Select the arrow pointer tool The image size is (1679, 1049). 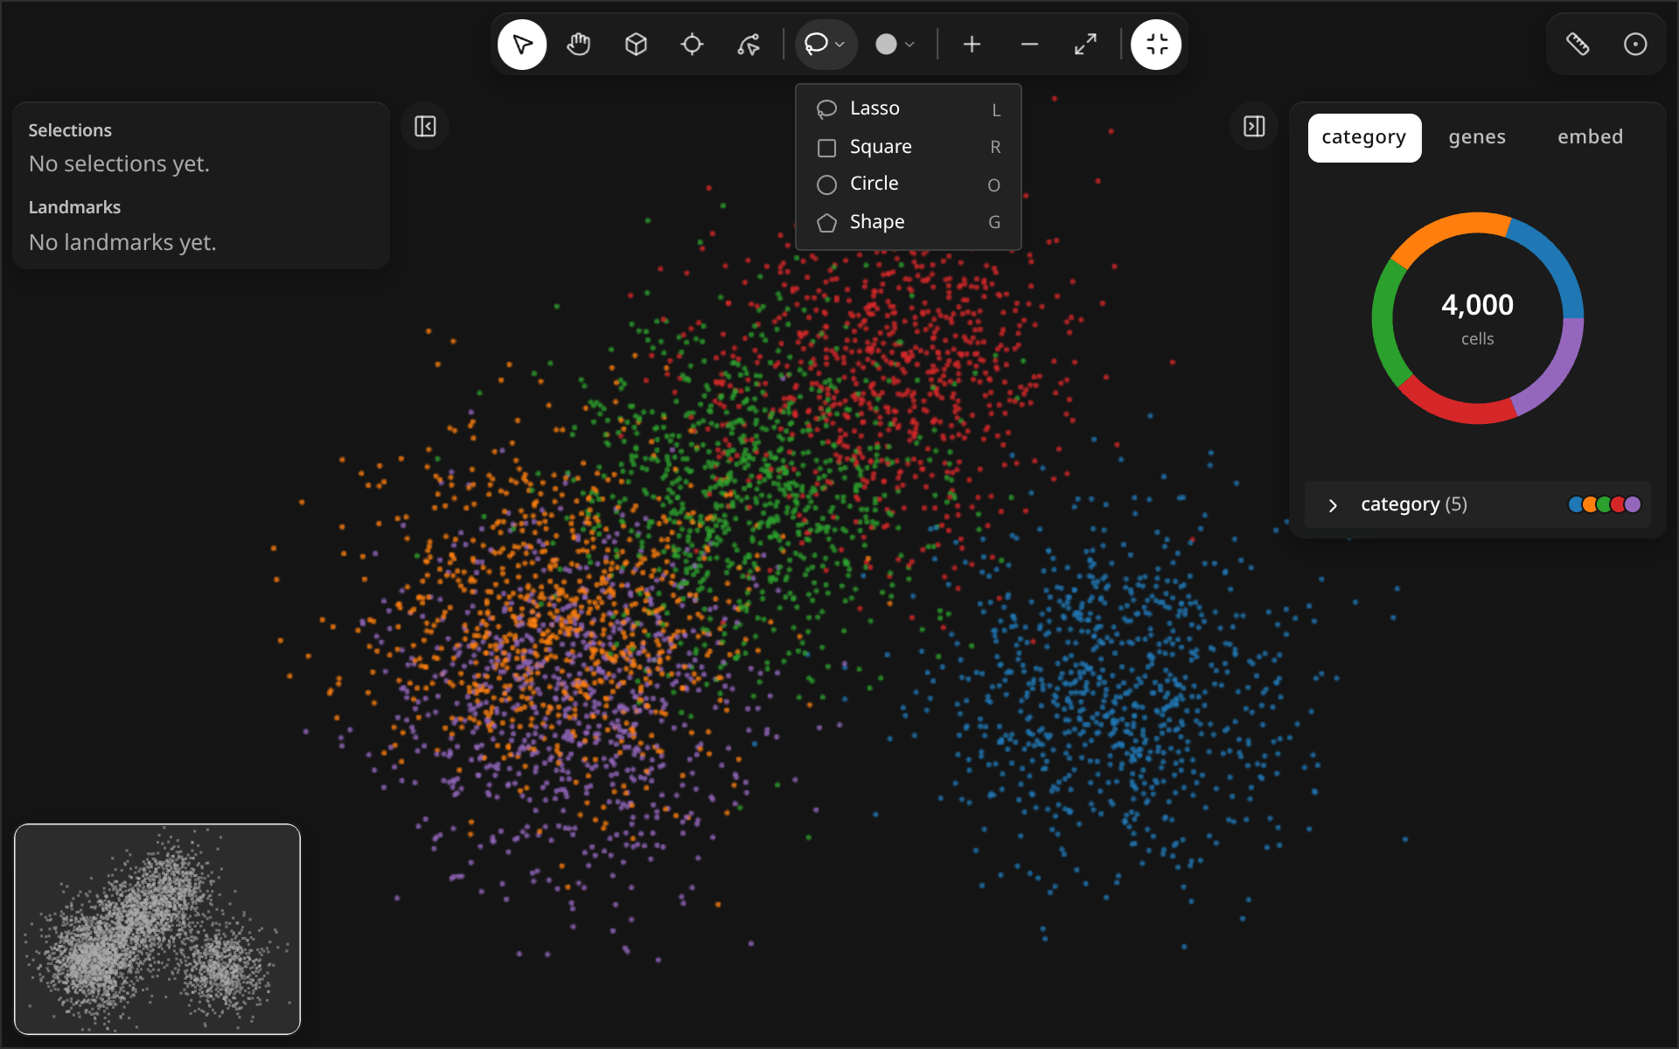pos(522,45)
